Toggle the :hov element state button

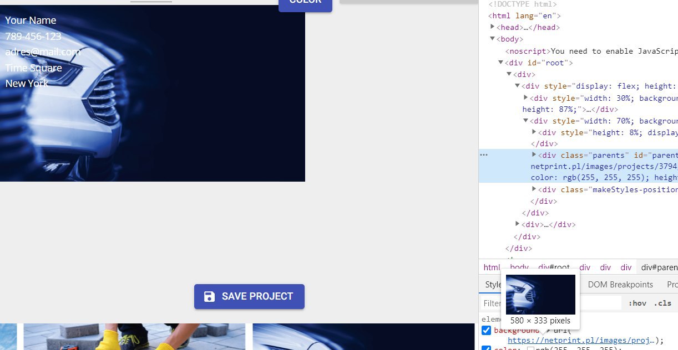pos(637,303)
